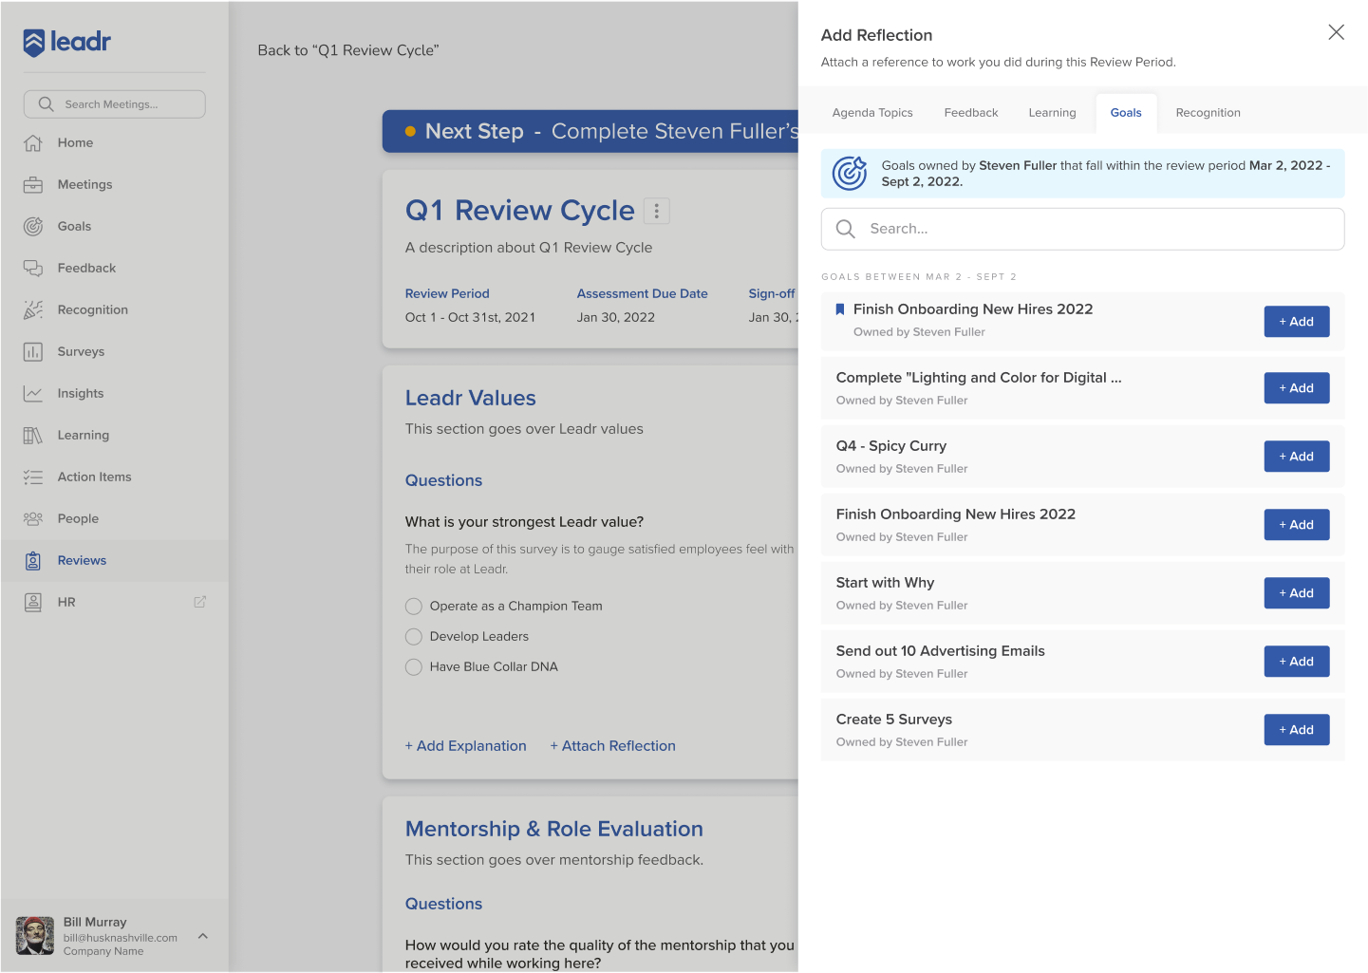1368x973 pixels.
Task: Switch to the Recognition tab in panel
Action: pyautogui.click(x=1209, y=113)
